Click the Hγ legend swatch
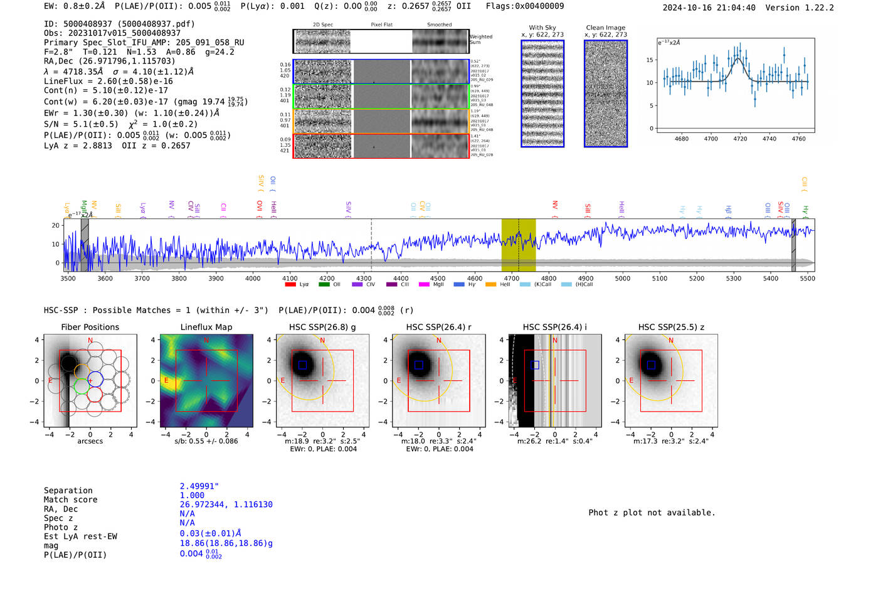 tap(458, 285)
